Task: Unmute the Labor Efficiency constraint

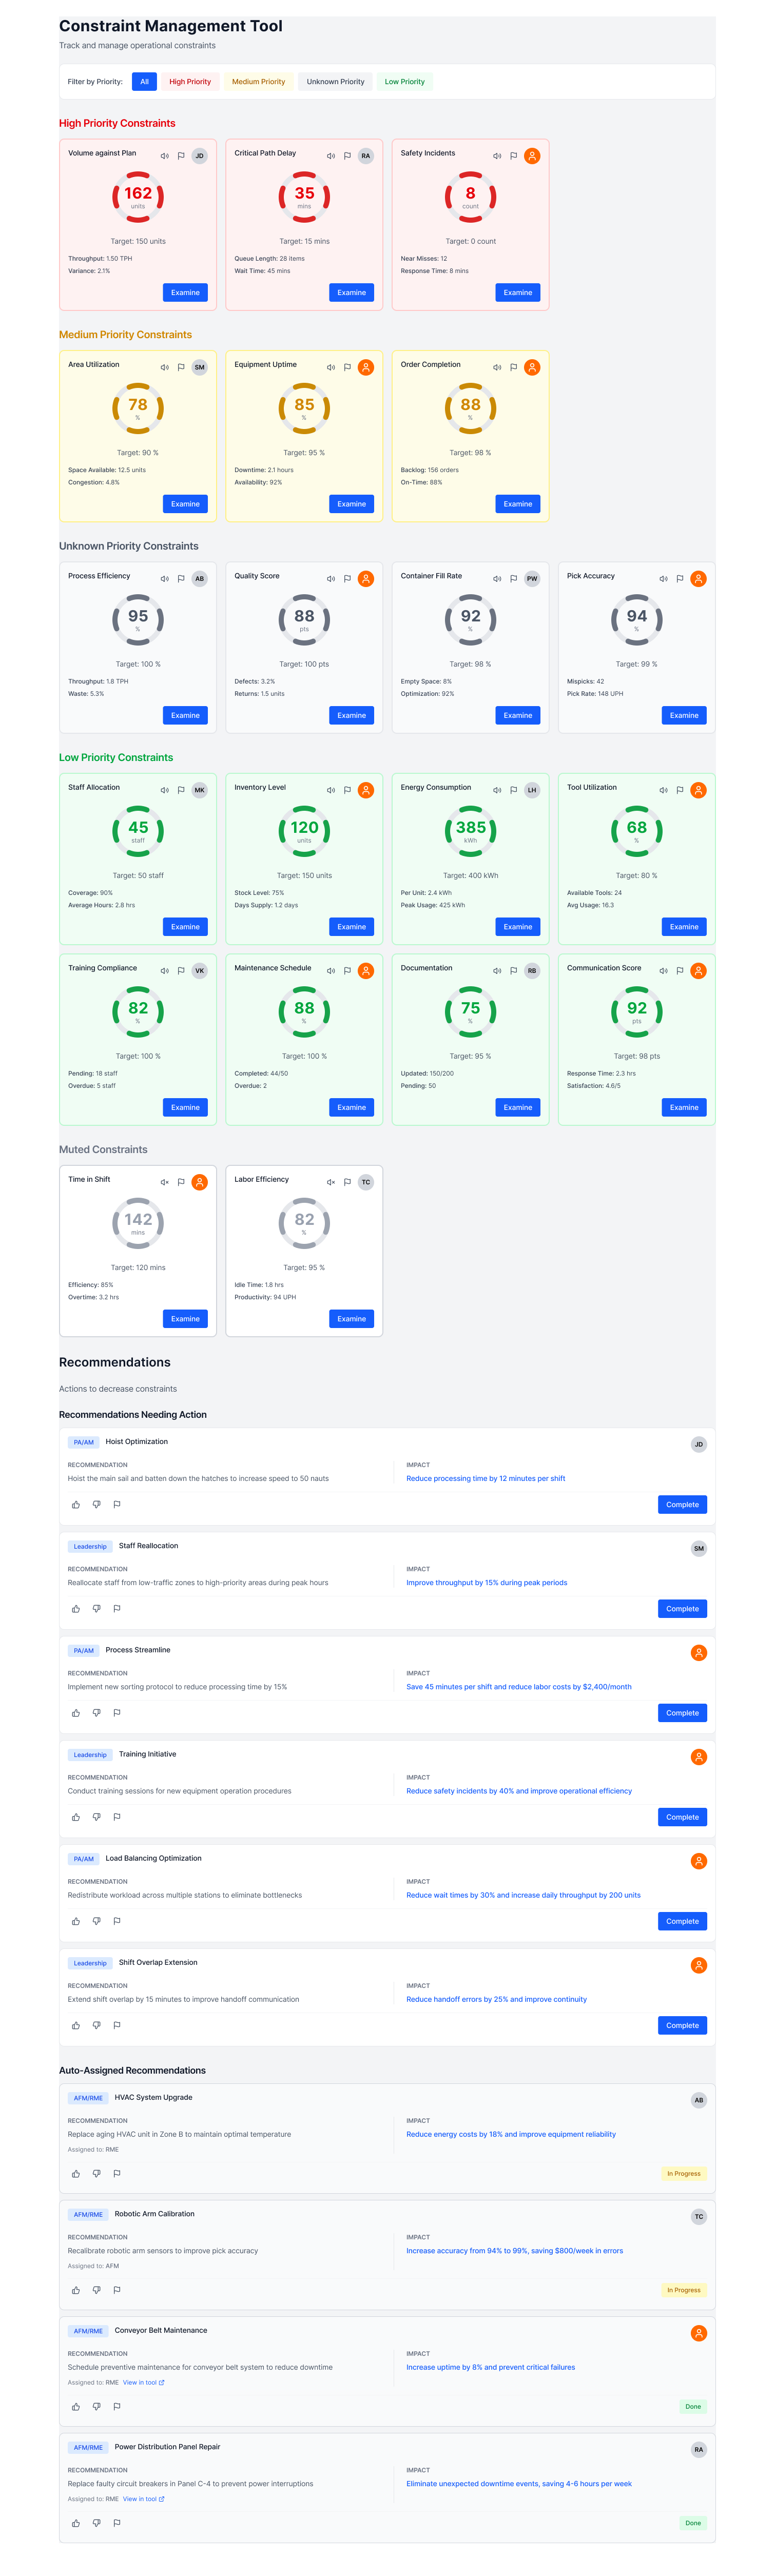Action: (331, 1182)
